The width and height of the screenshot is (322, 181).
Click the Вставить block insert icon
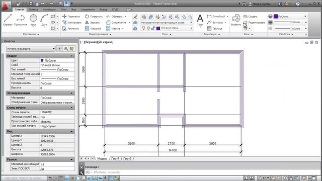click(236, 20)
